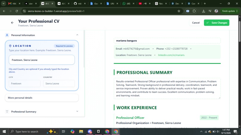Viewport: 241px width, 135px height.
Task: Click the WORK EXPERIENCE heading
Action: (137, 108)
